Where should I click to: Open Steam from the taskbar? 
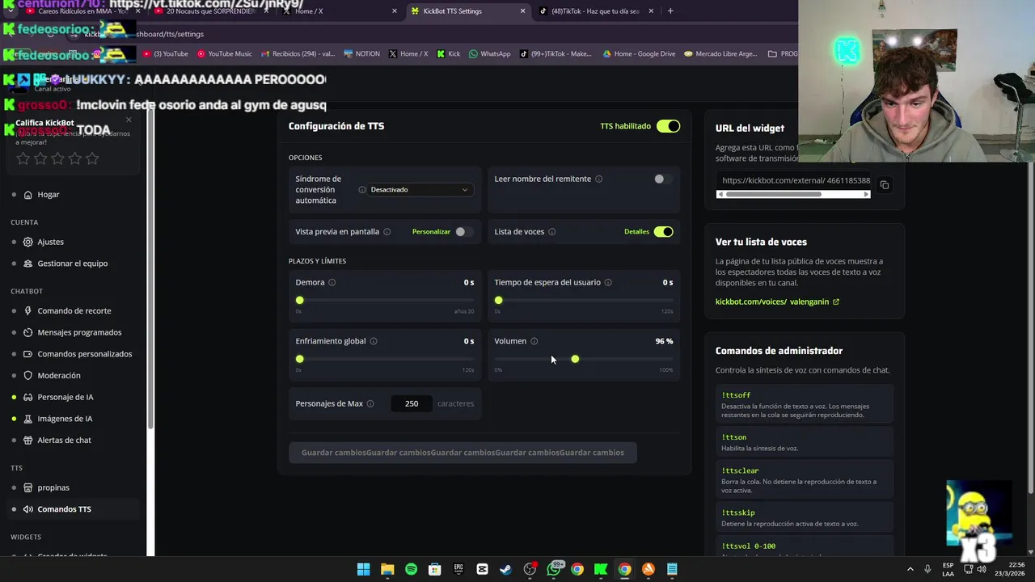[505, 569]
